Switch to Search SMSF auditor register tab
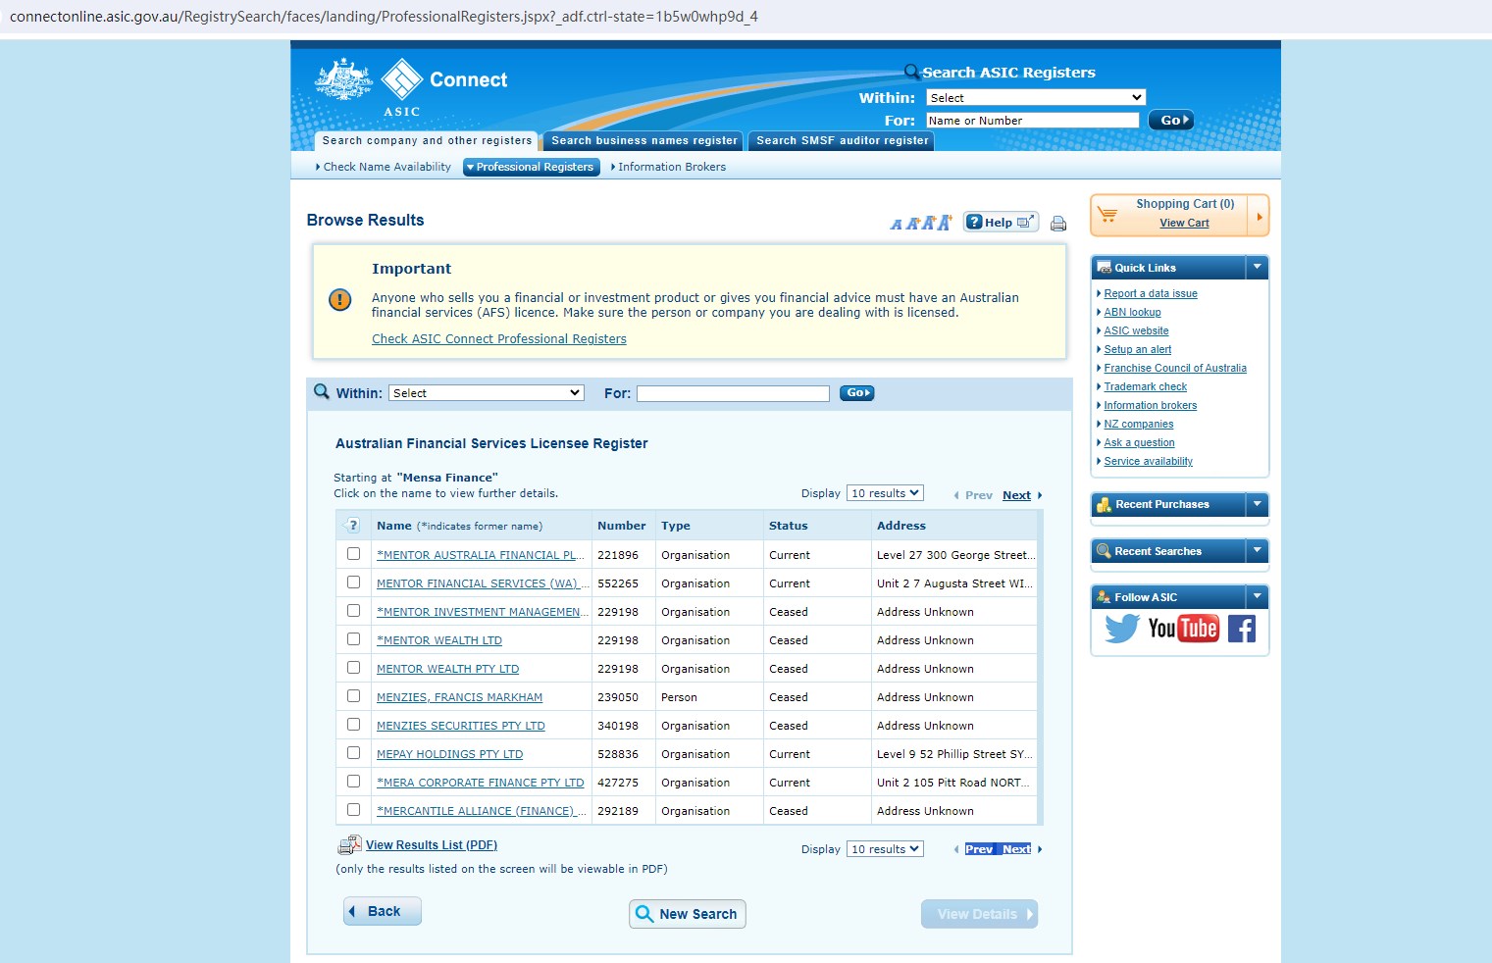Image resolution: width=1492 pixels, height=963 pixels. click(x=842, y=141)
